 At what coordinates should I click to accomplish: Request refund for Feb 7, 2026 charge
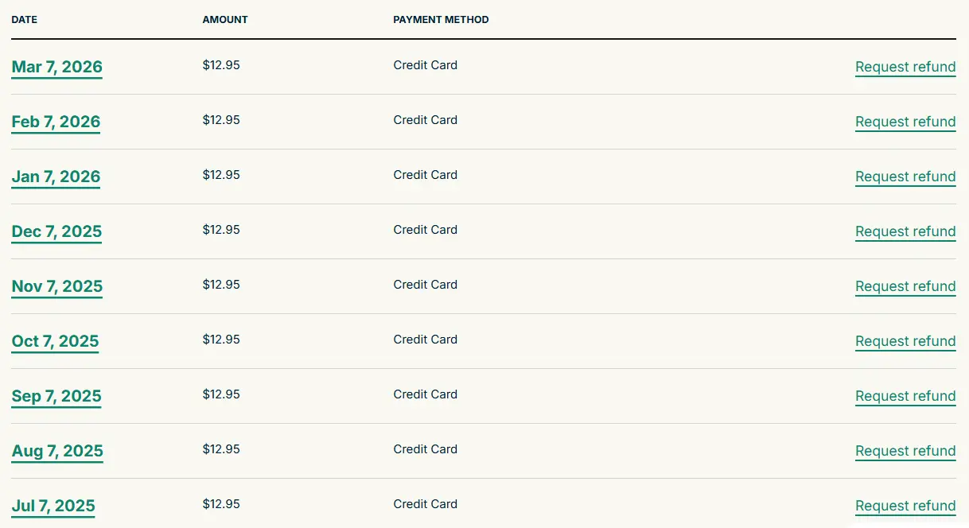(x=905, y=122)
